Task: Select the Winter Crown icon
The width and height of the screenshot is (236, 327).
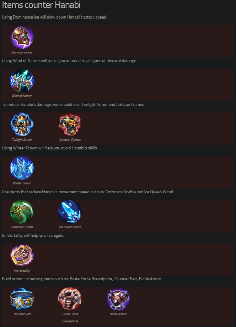Action: coord(22,168)
